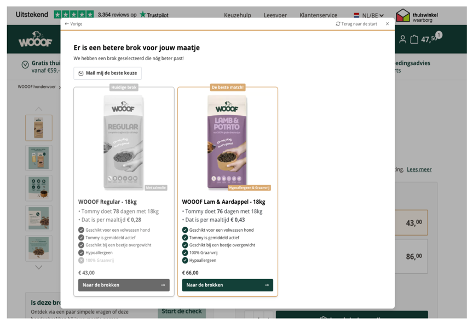Select the second product thumbnail
Image resolution: width=473 pixels, height=324 pixels.
click(39, 158)
